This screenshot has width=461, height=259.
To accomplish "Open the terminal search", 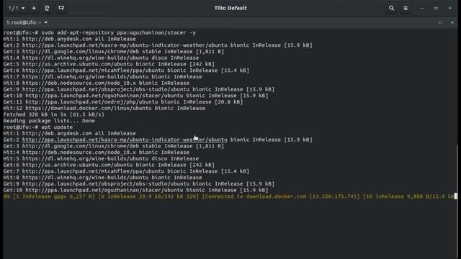I will click(x=391, y=8).
